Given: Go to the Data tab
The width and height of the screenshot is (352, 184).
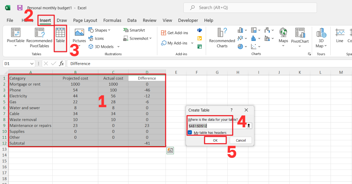Looking at the screenshot, I should 132,20.
